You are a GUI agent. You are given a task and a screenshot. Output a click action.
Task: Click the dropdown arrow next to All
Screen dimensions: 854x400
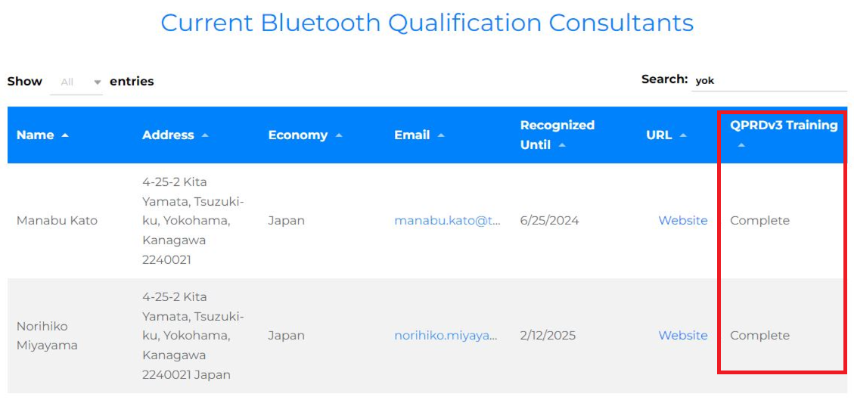point(98,82)
